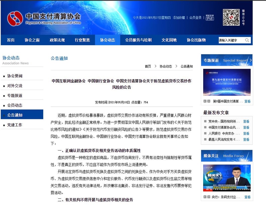
Task: Click the search magnifier icon
Action: pyautogui.click(x=247, y=40)
